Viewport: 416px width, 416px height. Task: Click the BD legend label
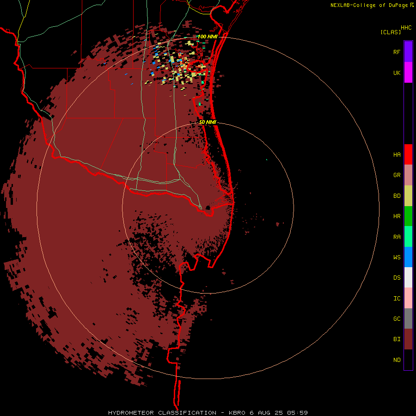pyautogui.click(x=397, y=196)
